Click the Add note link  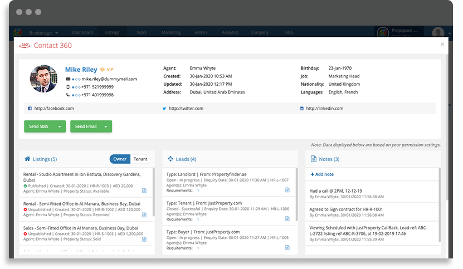tap(322, 174)
